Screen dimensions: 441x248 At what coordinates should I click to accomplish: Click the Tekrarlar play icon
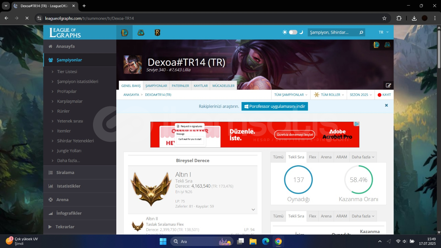50,227
